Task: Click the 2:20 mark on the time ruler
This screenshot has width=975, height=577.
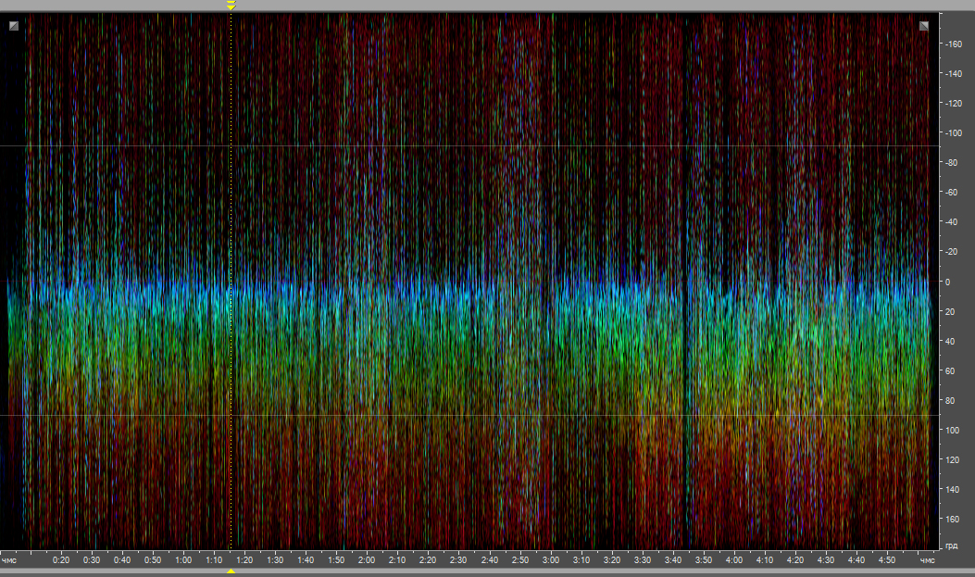Action: (x=428, y=560)
